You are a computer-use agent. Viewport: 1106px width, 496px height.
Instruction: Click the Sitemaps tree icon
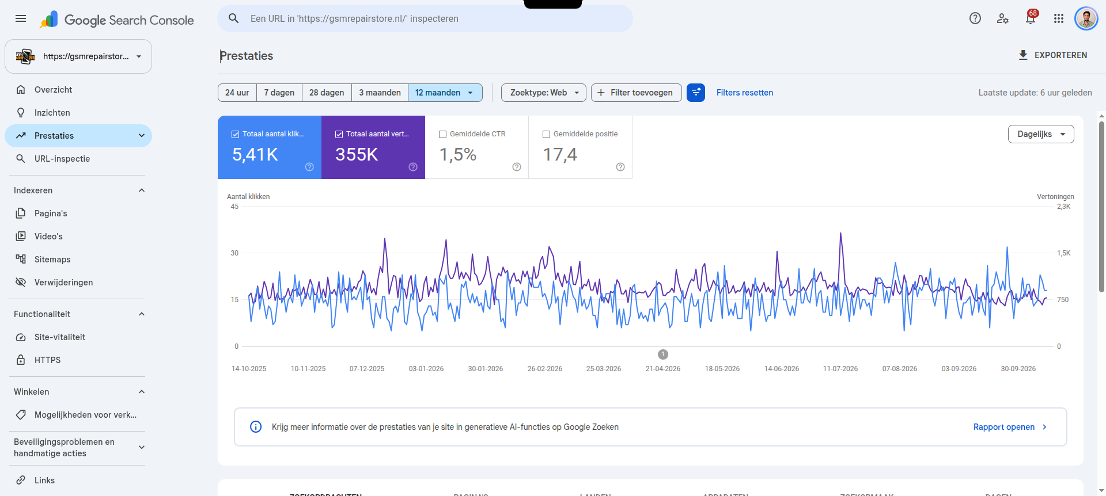pos(21,260)
